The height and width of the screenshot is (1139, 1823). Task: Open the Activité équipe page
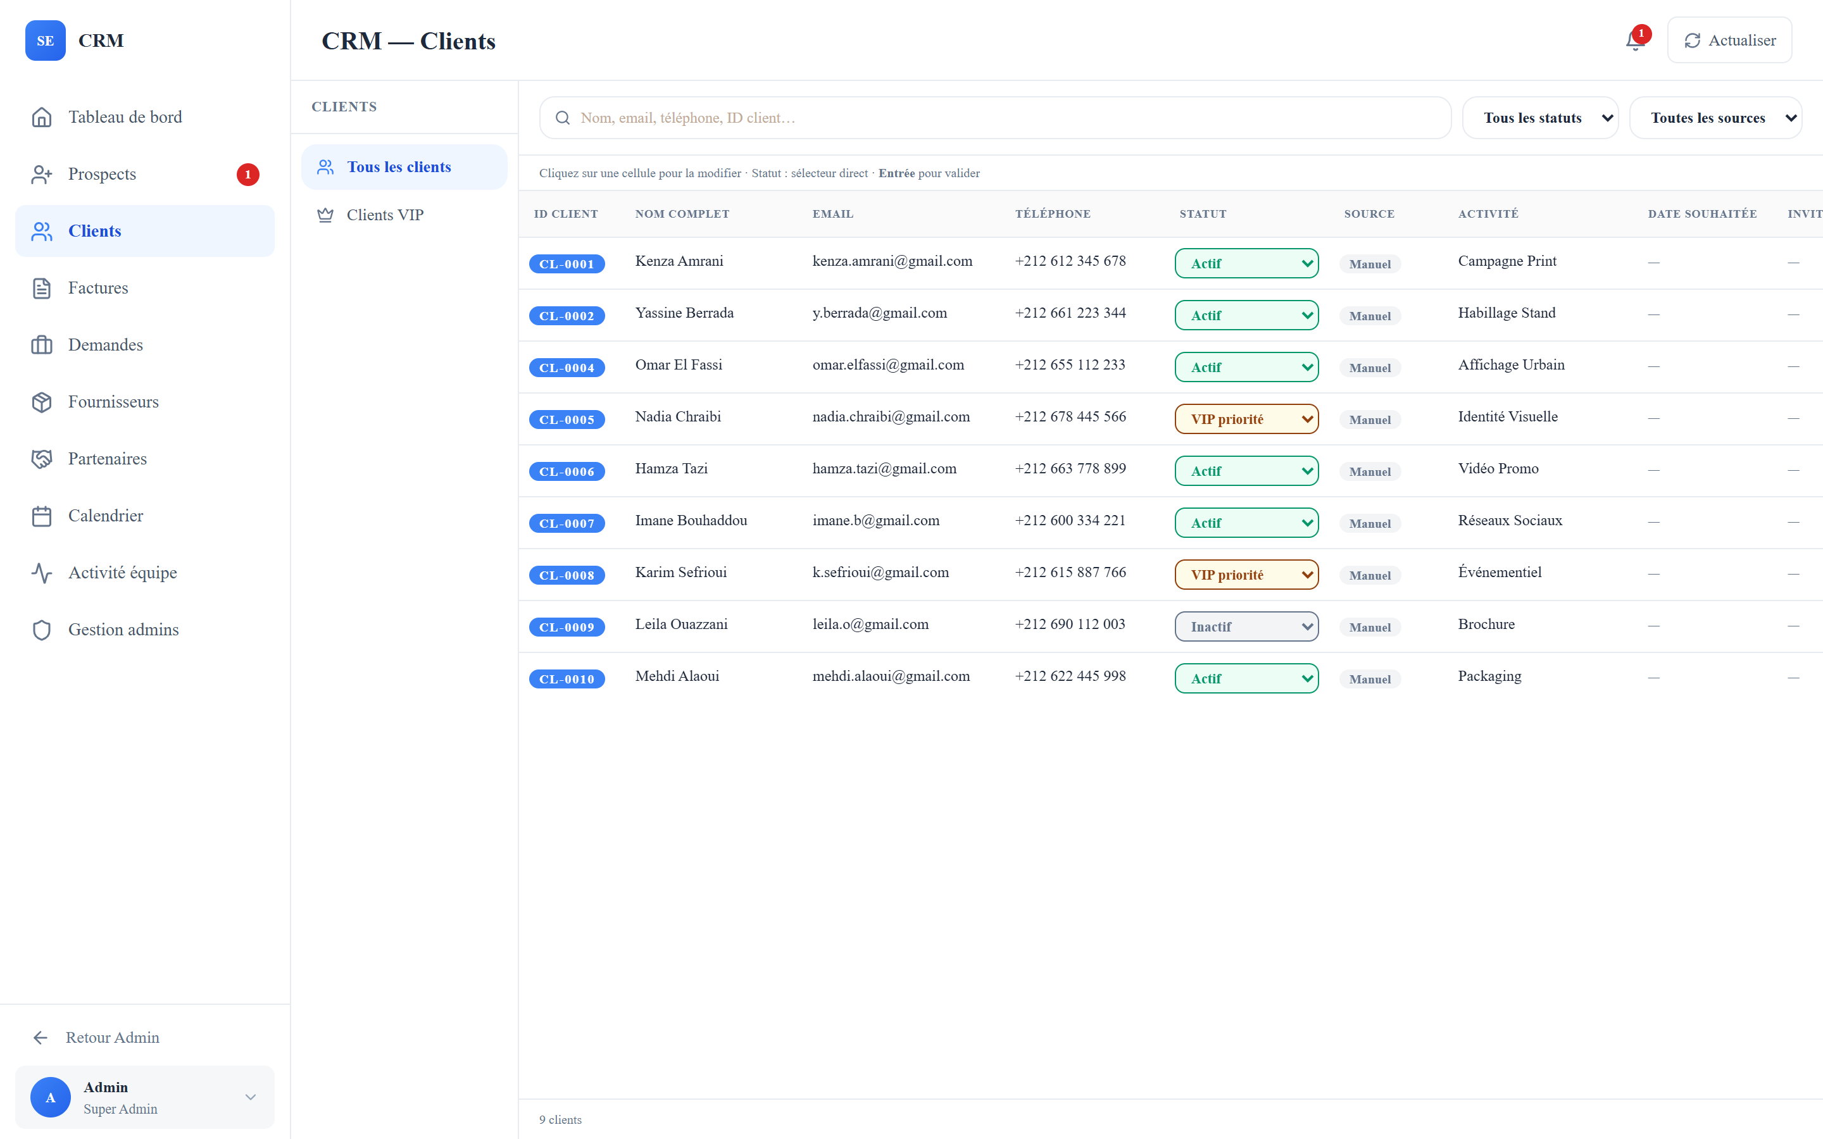click(x=144, y=573)
